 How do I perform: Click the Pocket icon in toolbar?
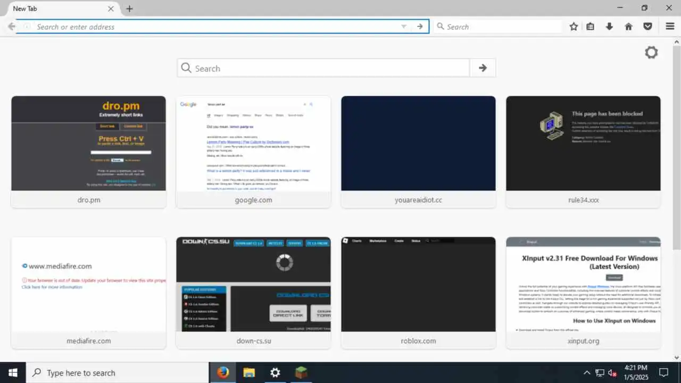648,27
